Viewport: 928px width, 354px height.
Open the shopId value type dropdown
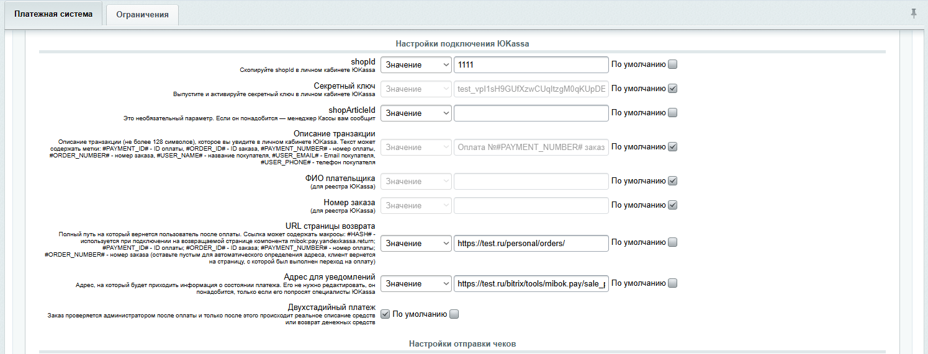click(x=416, y=65)
